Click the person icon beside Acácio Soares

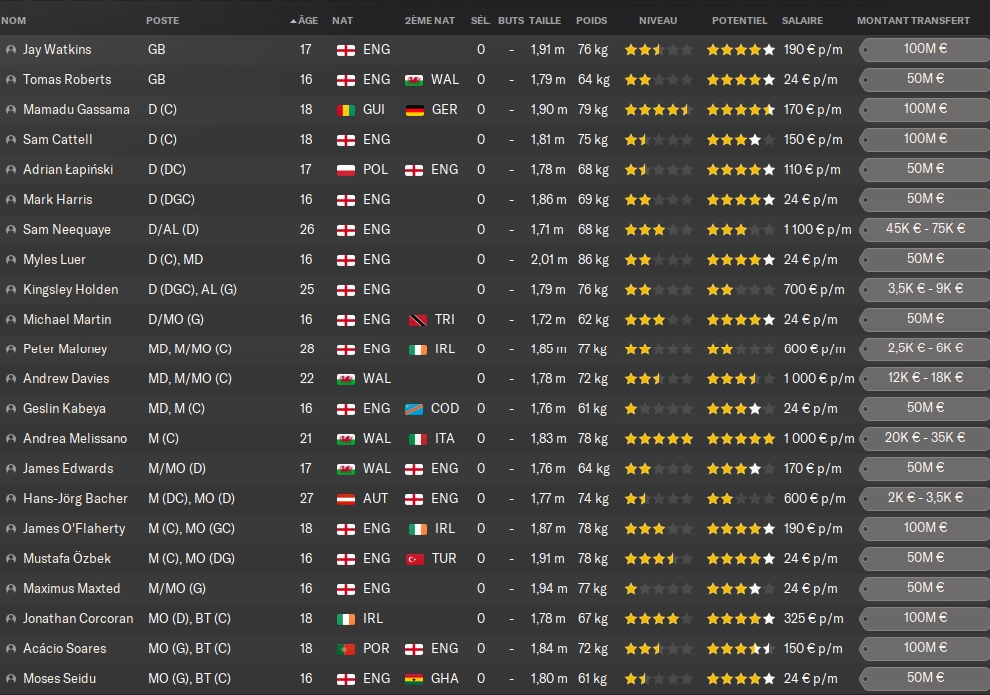pyautogui.click(x=11, y=649)
